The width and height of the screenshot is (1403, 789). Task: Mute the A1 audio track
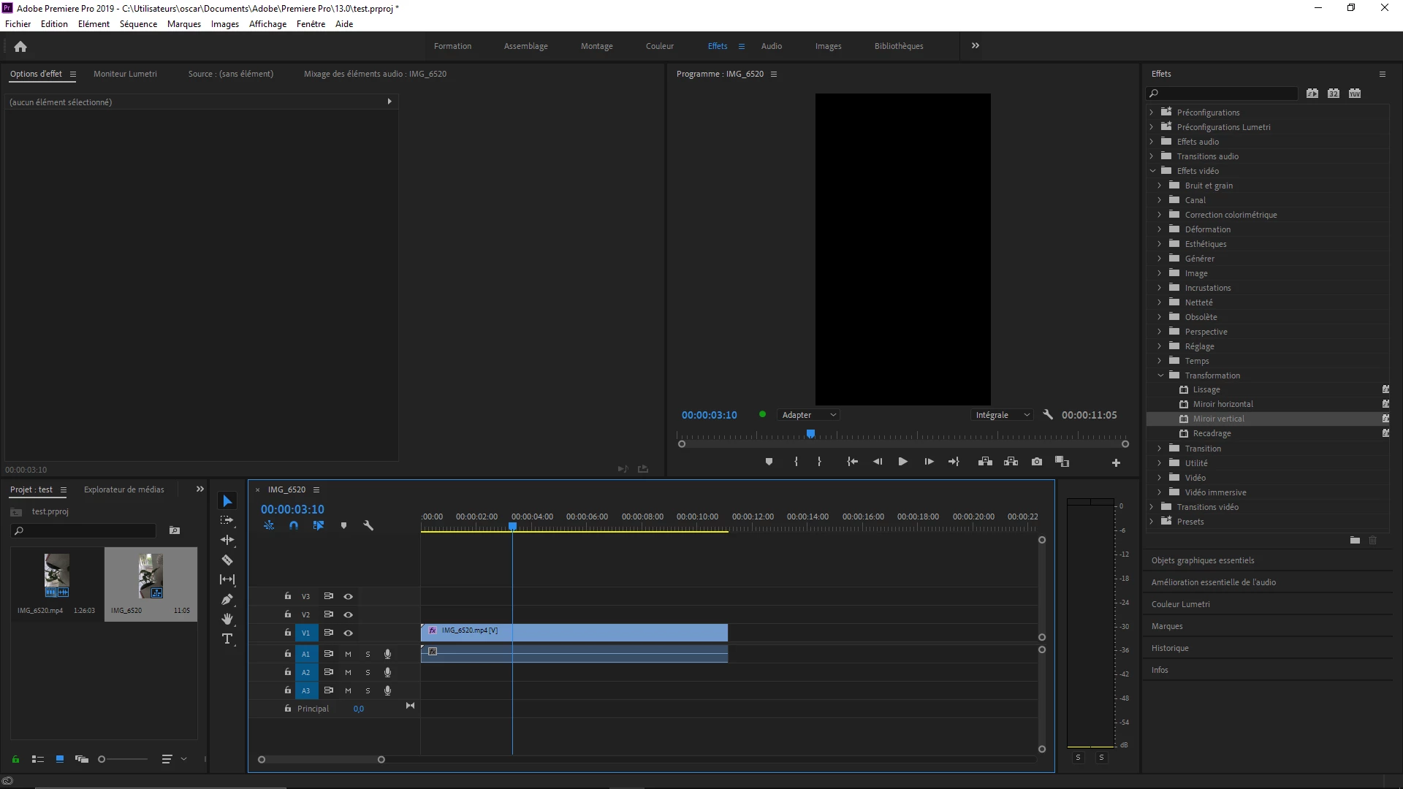click(348, 654)
